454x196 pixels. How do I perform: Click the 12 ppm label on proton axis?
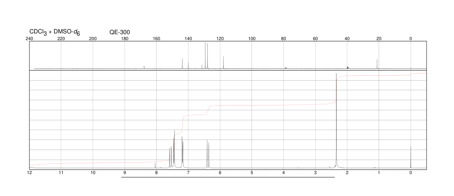pyautogui.click(x=29, y=173)
